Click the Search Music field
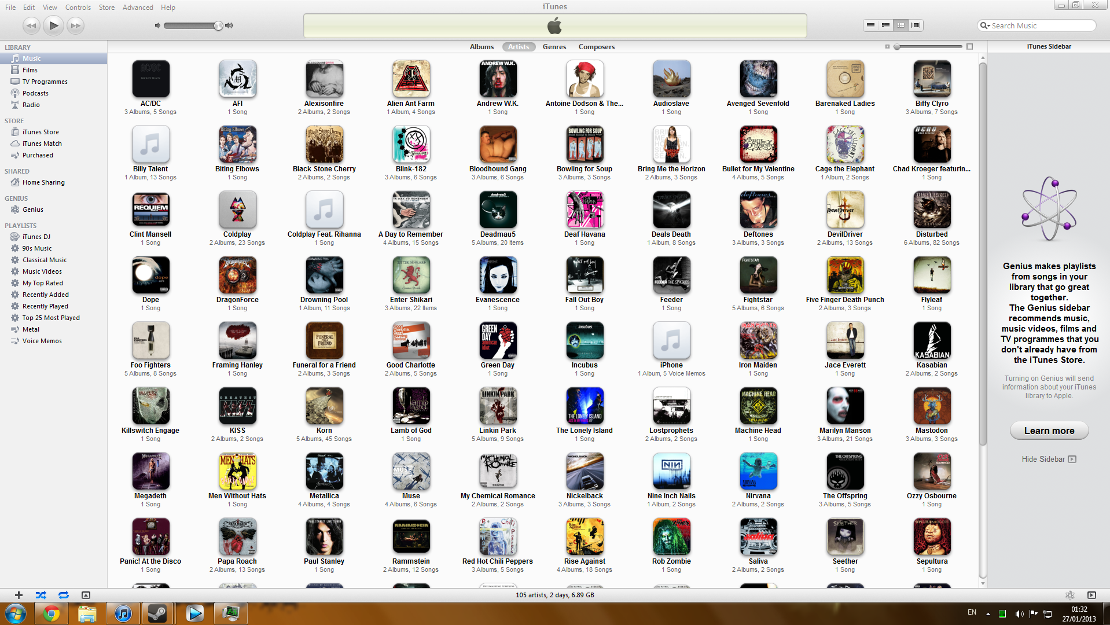Screen dimensions: 1110x625 (x=1037, y=25)
